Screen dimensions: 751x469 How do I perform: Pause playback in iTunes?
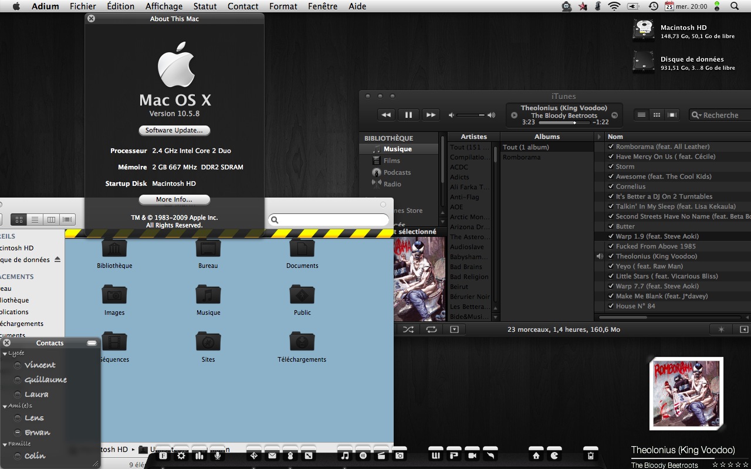tap(408, 115)
